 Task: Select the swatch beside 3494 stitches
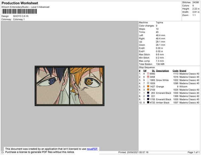pyautogui.click(x=148, y=77)
